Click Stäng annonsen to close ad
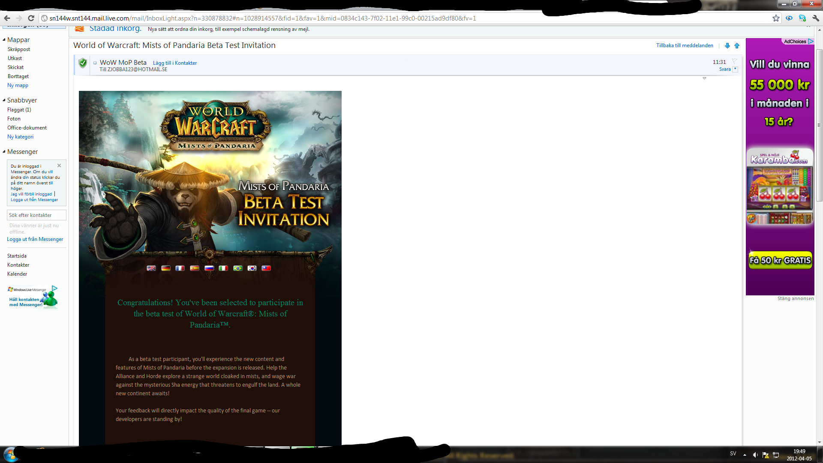This screenshot has width=823, height=463. click(x=796, y=299)
